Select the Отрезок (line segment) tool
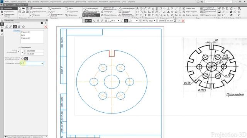Screen dimensions: 247x138 click(35, 15)
